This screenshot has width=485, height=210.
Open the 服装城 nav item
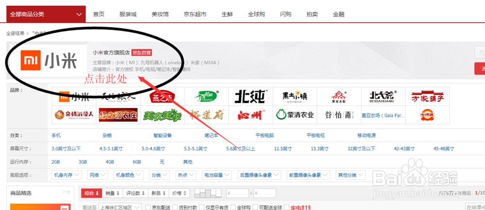point(128,14)
